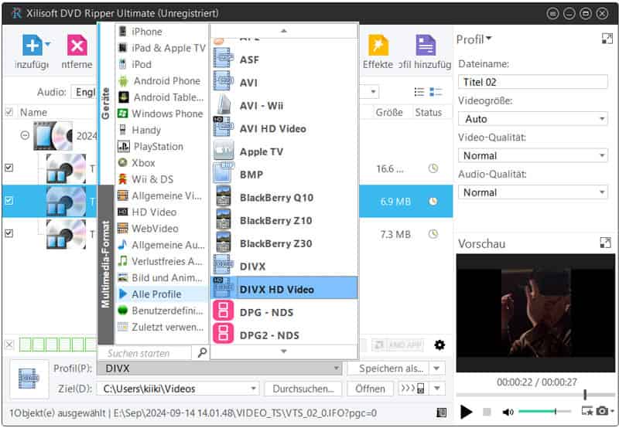Open the Profil(P) DIVX dropdown
619x428 pixels.
pos(219,368)
